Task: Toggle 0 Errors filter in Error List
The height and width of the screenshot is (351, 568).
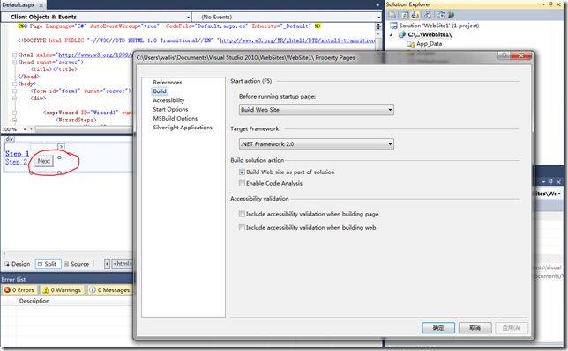Action: pos(19,290)
